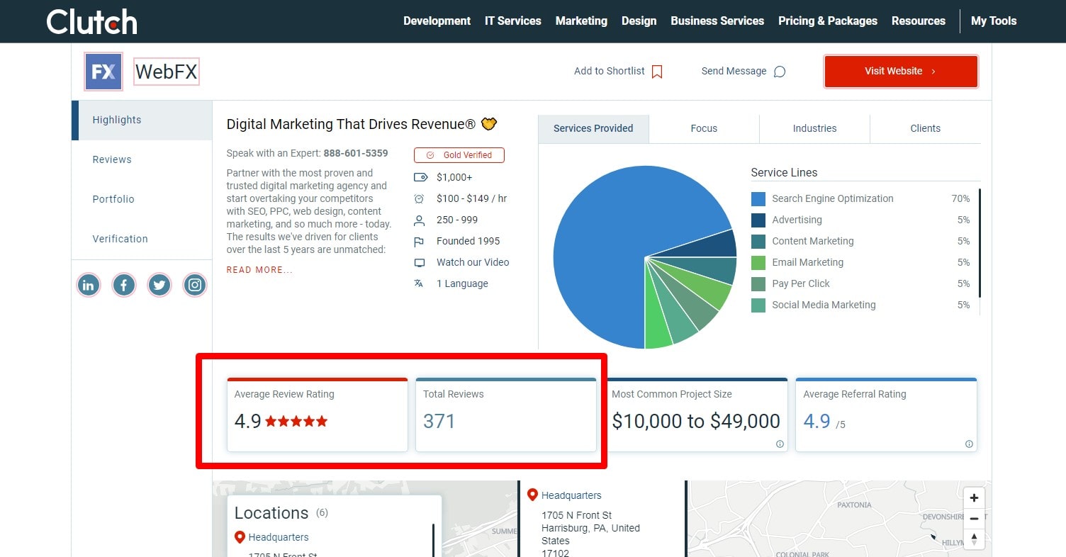Switch to the Focus tab

pyautogui.click(x=704, y=129)
